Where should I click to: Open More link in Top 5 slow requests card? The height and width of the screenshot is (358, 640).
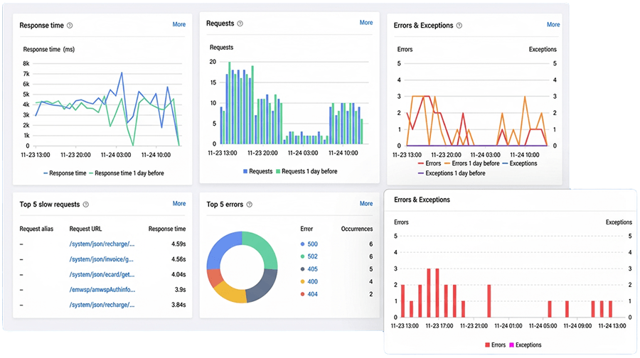click(178, 203)
